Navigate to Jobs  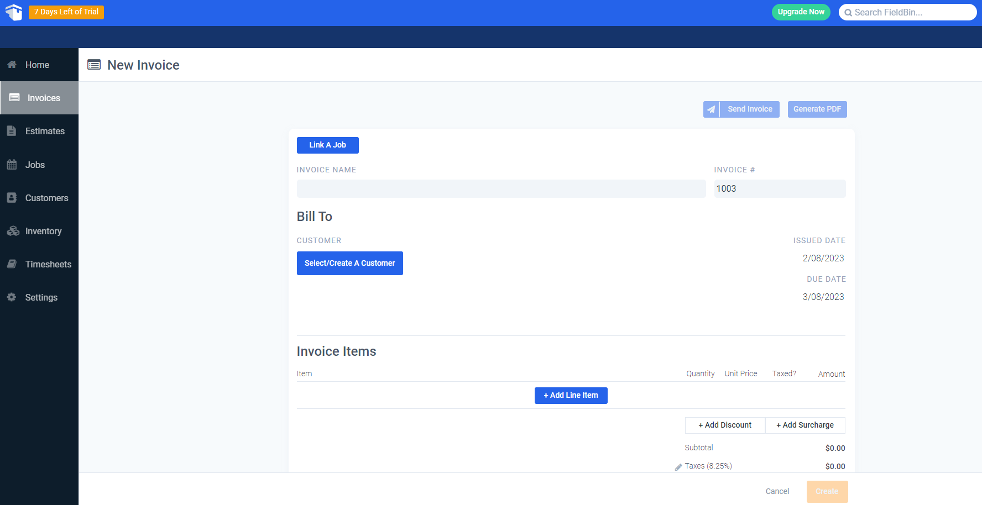39,165
